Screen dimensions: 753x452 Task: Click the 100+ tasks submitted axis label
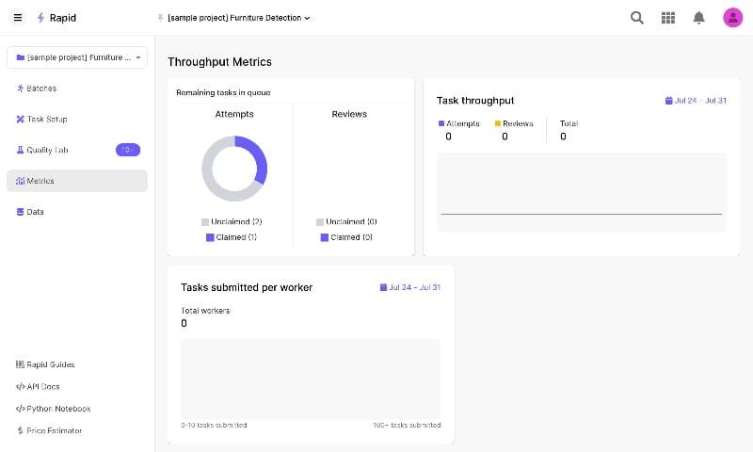point(407,425)
